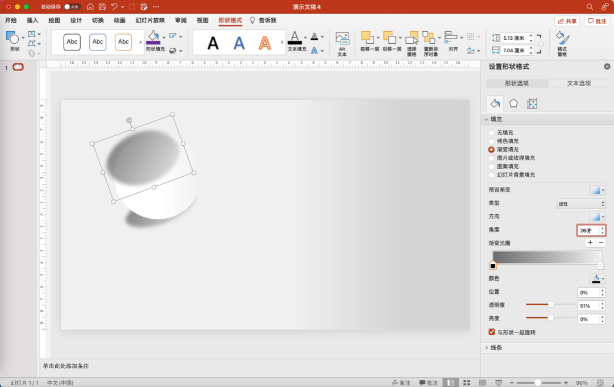
Task: Click the 角度 angle input field
Action: 588,230
